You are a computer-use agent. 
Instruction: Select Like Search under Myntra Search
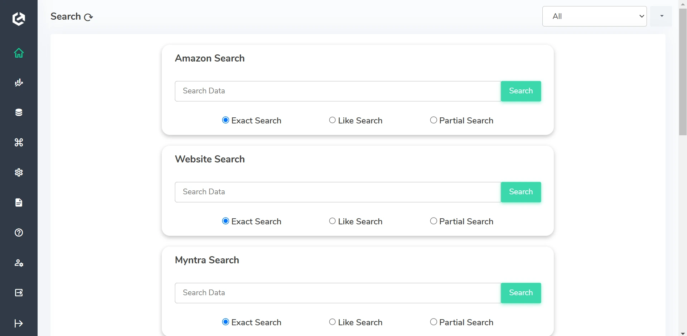pyautogui.click(x=332, y=322)
